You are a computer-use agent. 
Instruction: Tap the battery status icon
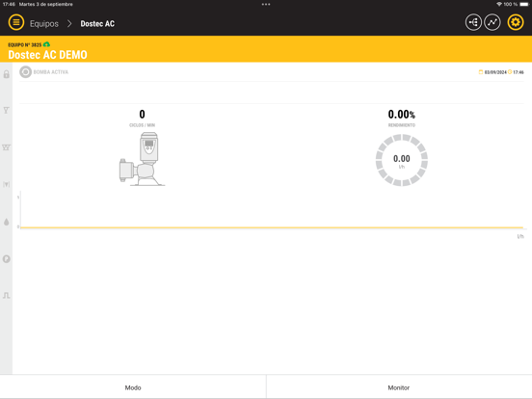(524, 4)
